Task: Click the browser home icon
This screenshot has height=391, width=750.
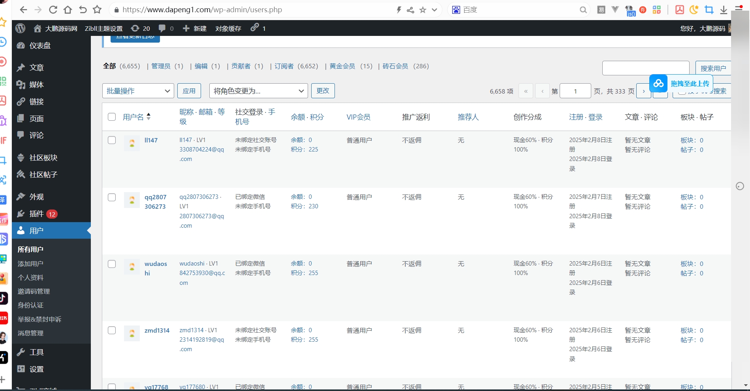Action: pyautogui.click(x=68, y=10)
